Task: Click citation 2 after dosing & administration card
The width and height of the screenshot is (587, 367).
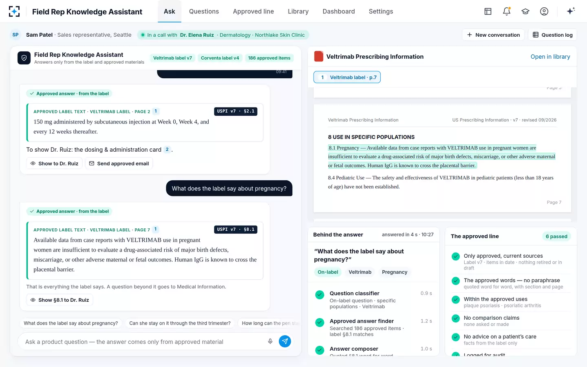Action: [x=167, y=150]
